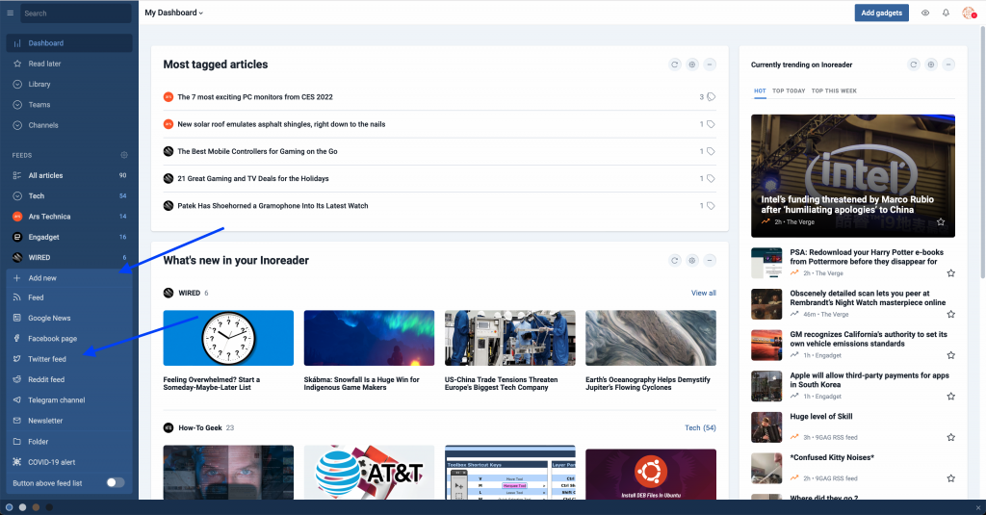Viewport: 986px width, 515px height.
Task: Click View all link for WIRED
Action: 703,293
